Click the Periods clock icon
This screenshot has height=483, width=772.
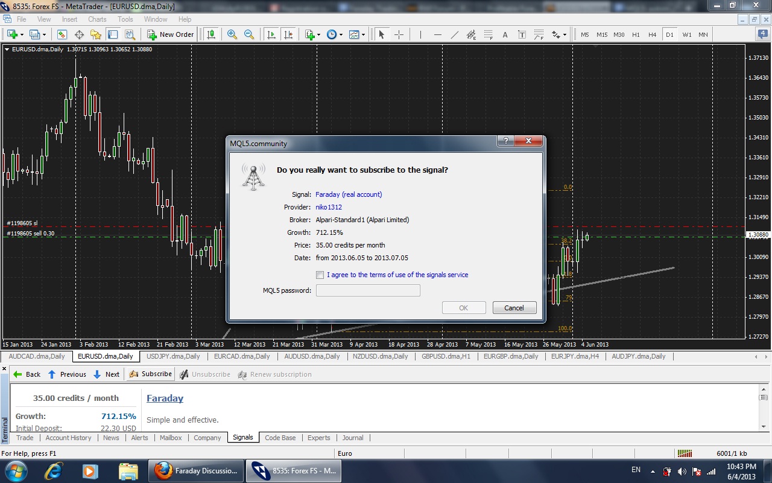pyautogui.click(x=332, y=34)
